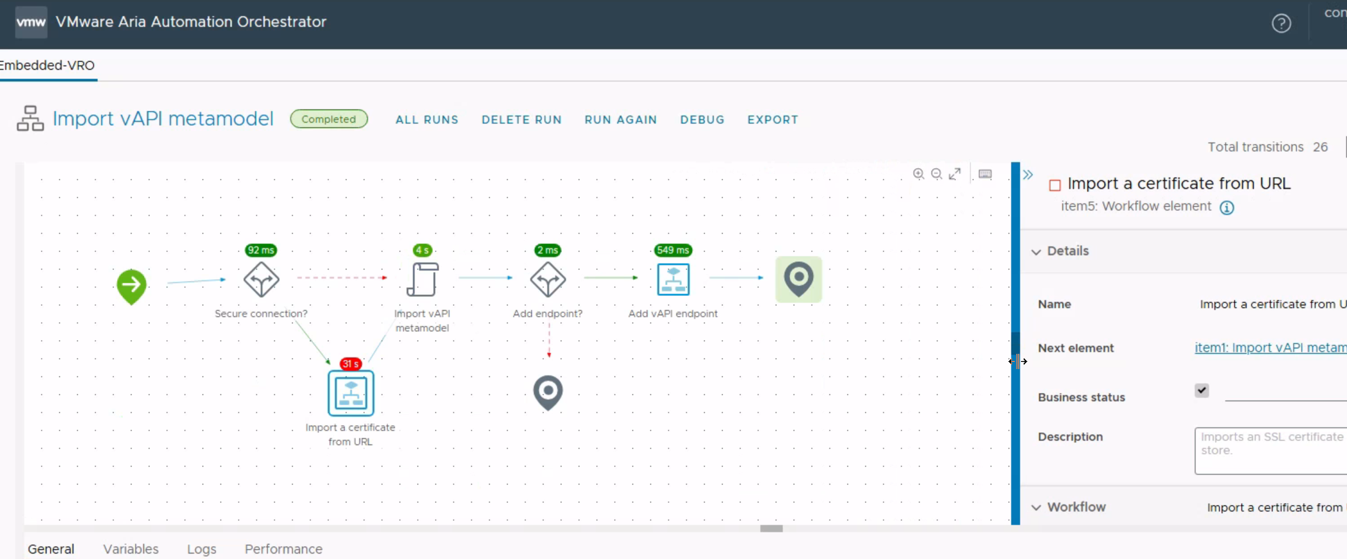Viewport: 1347px width, 559px height.
Task: Click the DEBUG button
Action: pos(702,120)
